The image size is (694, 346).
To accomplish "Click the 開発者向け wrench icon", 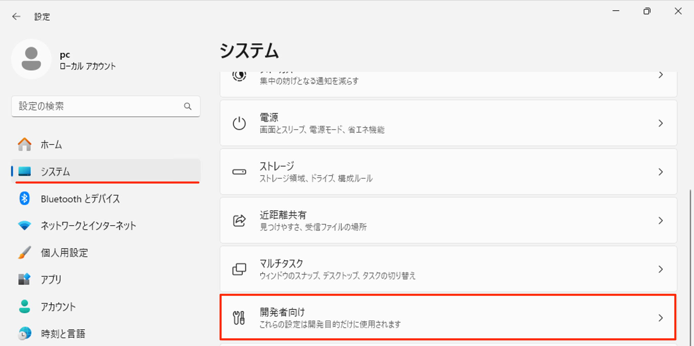I will coord(239,318).
